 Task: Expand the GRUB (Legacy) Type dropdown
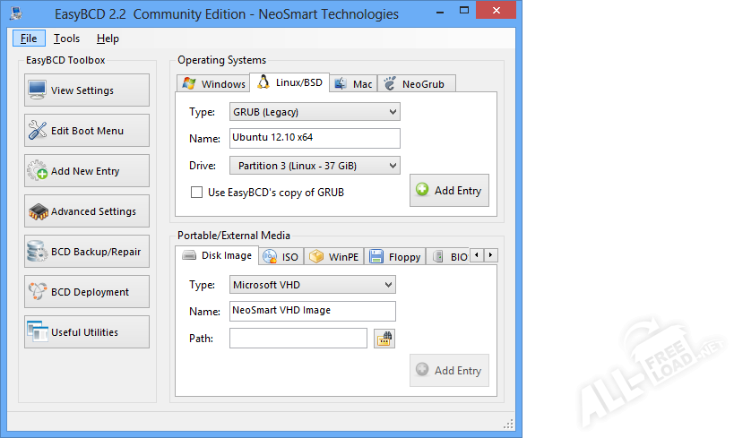pyautogui.click(x=314, y=112)
